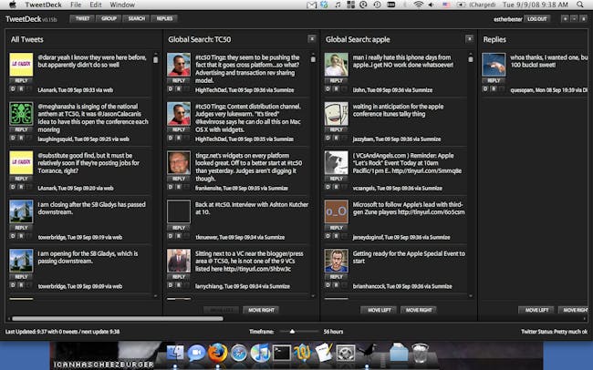The height and width of the screenshot is (370, 593).
Task: Click the All Tweets column scrollbar handle
Action: [155, 59]
